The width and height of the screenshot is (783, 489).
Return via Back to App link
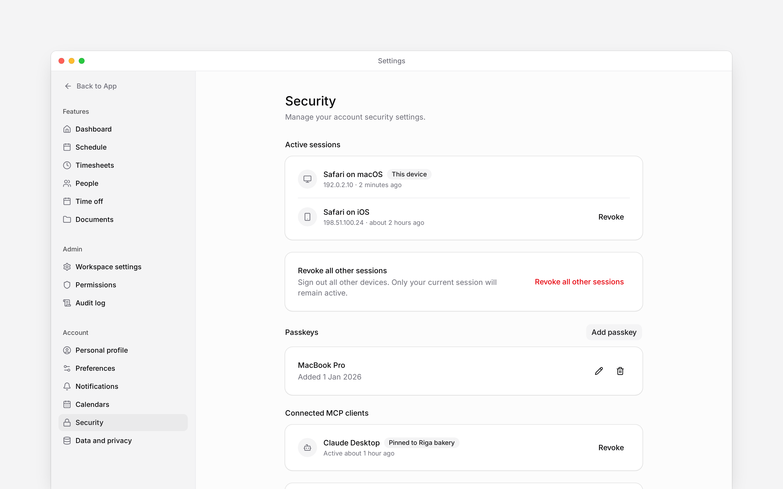click(x=91, y=86)
